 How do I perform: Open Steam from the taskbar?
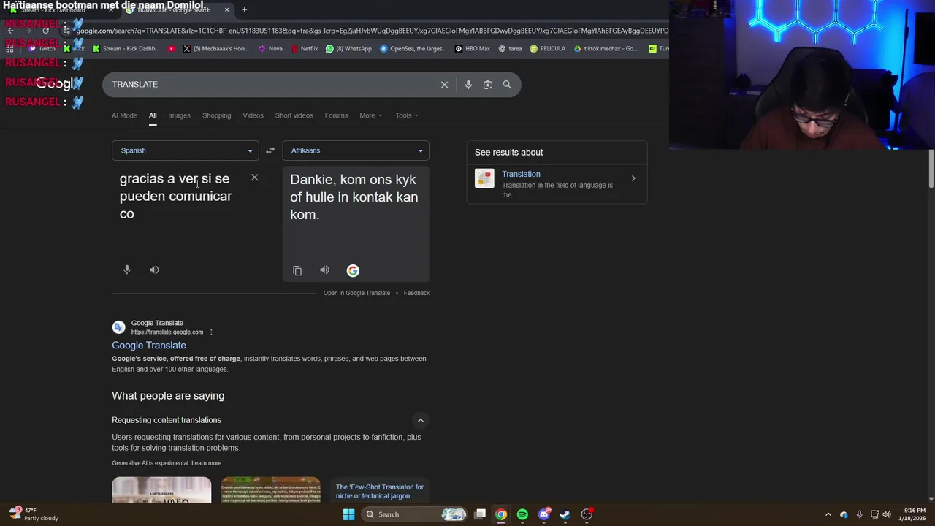pos(565,514)
